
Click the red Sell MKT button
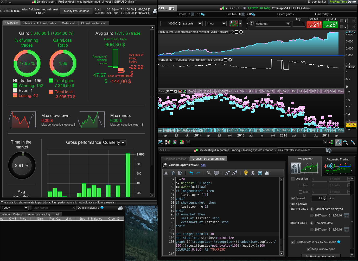click(314, 25)
